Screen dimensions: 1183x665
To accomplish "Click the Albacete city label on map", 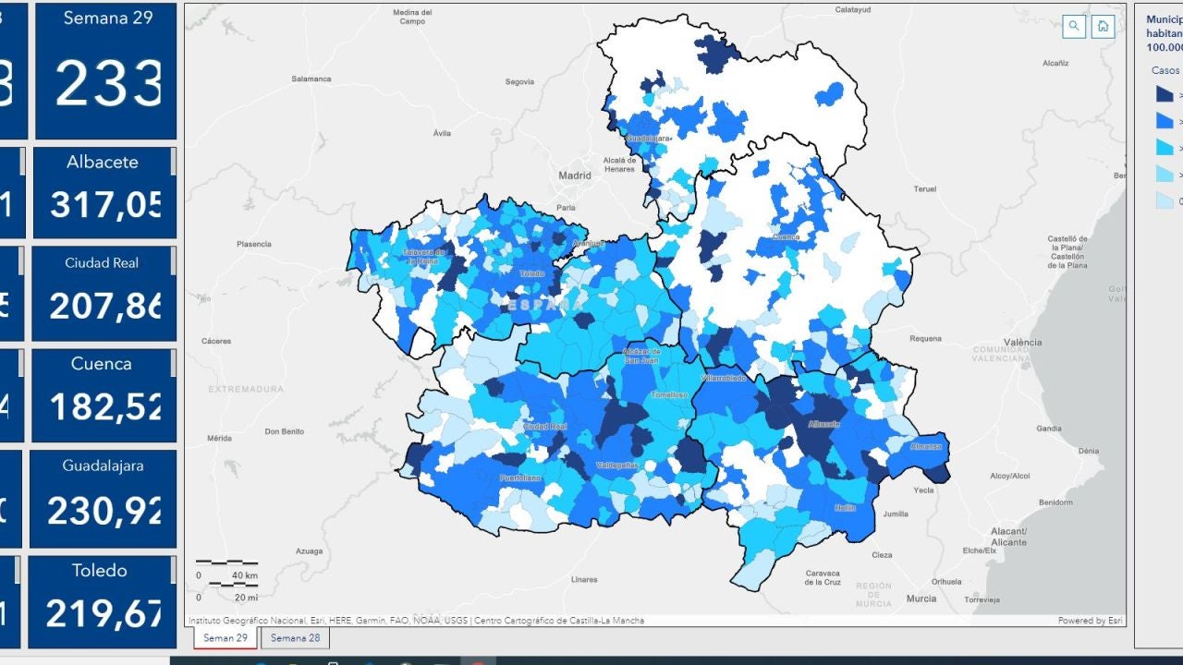I will (x=823, y=424).
